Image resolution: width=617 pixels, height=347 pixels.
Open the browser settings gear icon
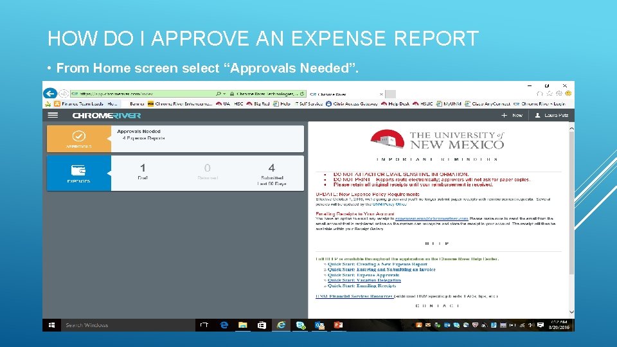(559, 94)
